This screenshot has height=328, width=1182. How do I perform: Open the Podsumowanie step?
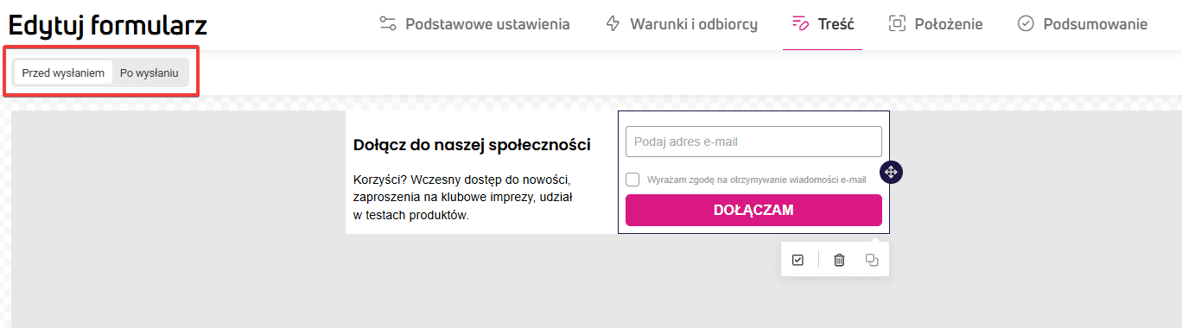coord(1096,24)
